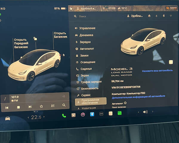Favorite the 107.9 FM station
This screenshot has height=143, width=179.
[x=41, y=106]
